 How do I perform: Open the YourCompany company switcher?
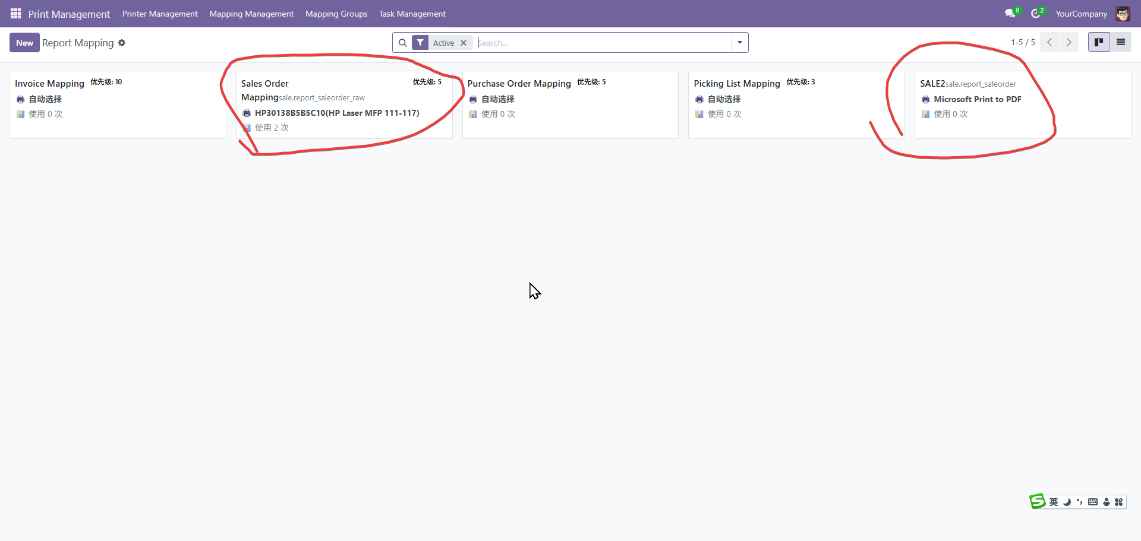pyautogui.click(x=1081, y=14)
